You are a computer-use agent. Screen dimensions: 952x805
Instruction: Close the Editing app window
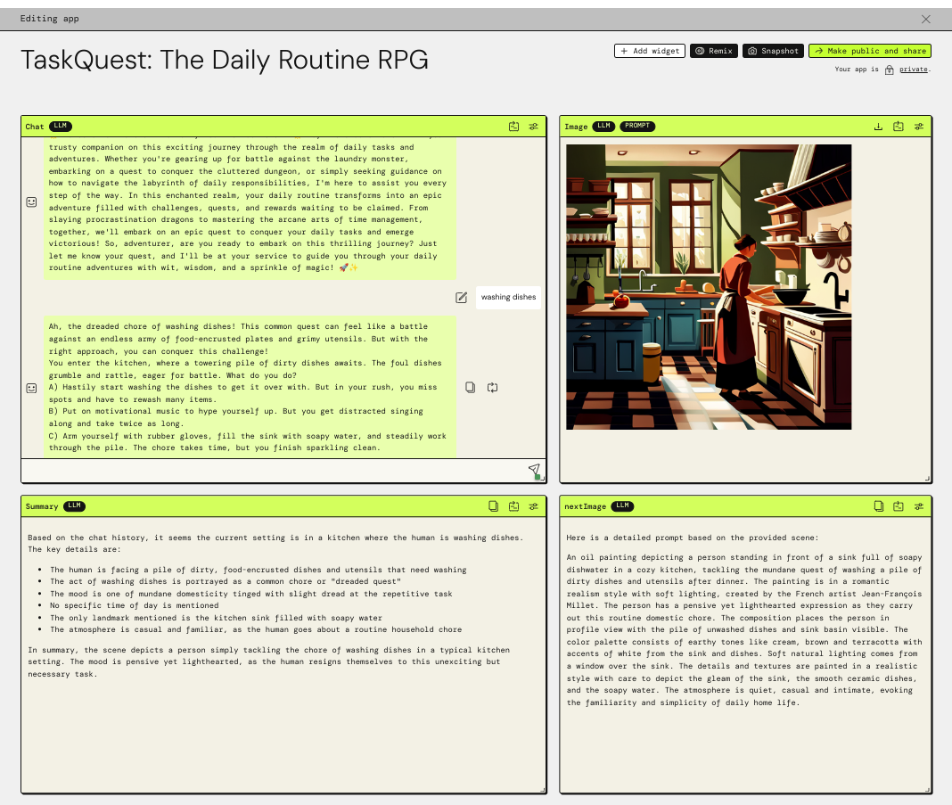tap(926, 20)
